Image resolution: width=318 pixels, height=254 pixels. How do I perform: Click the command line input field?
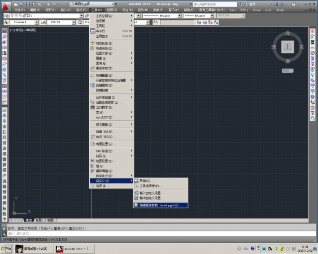tap(162, 234)
